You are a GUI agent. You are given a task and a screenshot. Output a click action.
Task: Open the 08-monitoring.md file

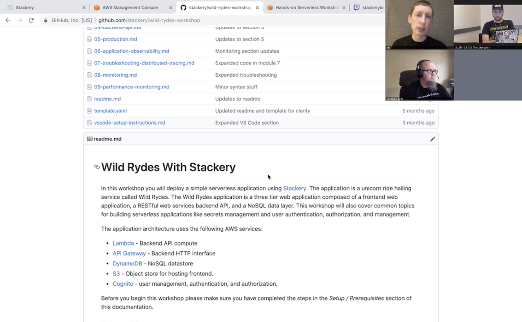[116, 75]
